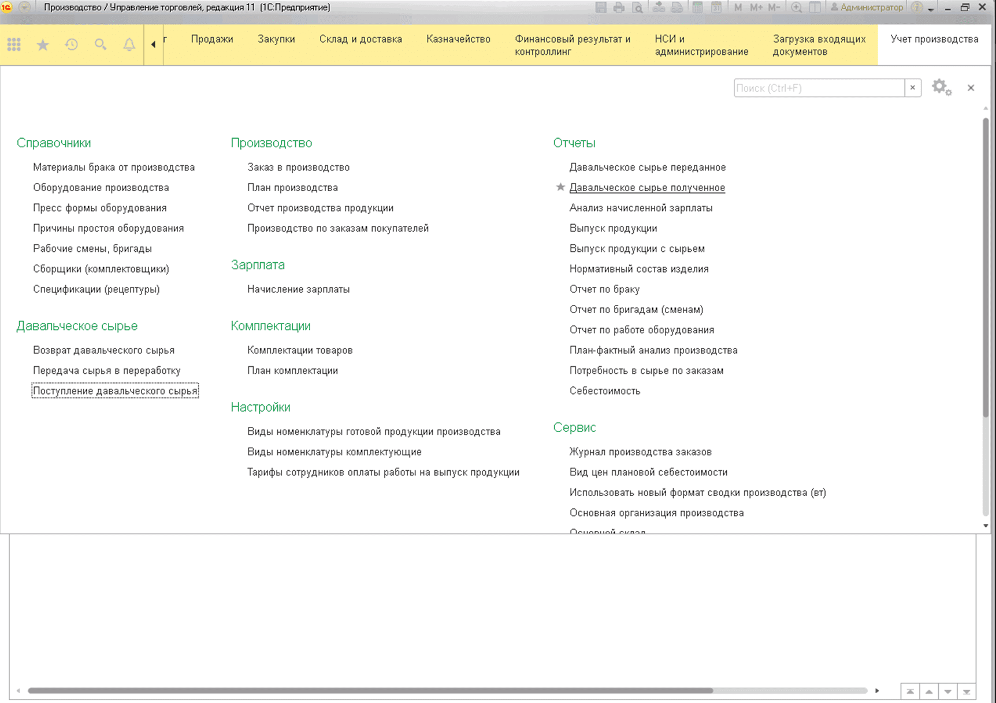Click jump-to-first-sheet button at bottom right
Screen dimensions: 996x703
[x=910, y=691]
